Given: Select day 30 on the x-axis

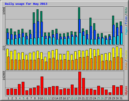Looking at the screenshot, I should click(x=117, y=98).
